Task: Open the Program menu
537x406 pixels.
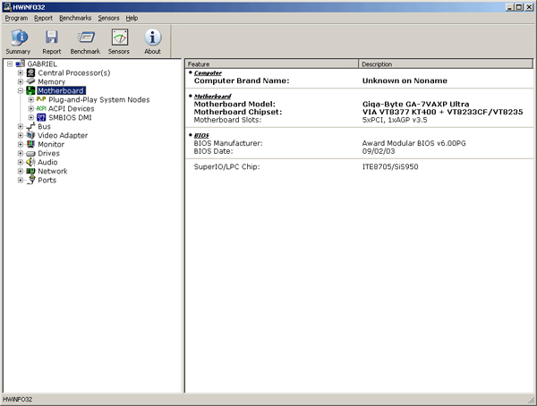Action: pyautogui.click(x=16, y=18)
